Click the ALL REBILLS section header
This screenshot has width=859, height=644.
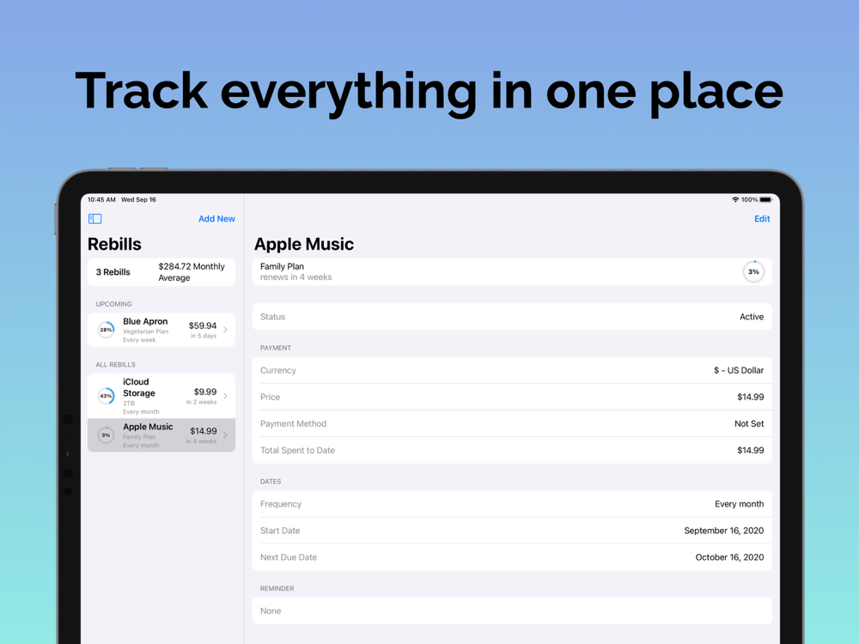click(116, 365)
